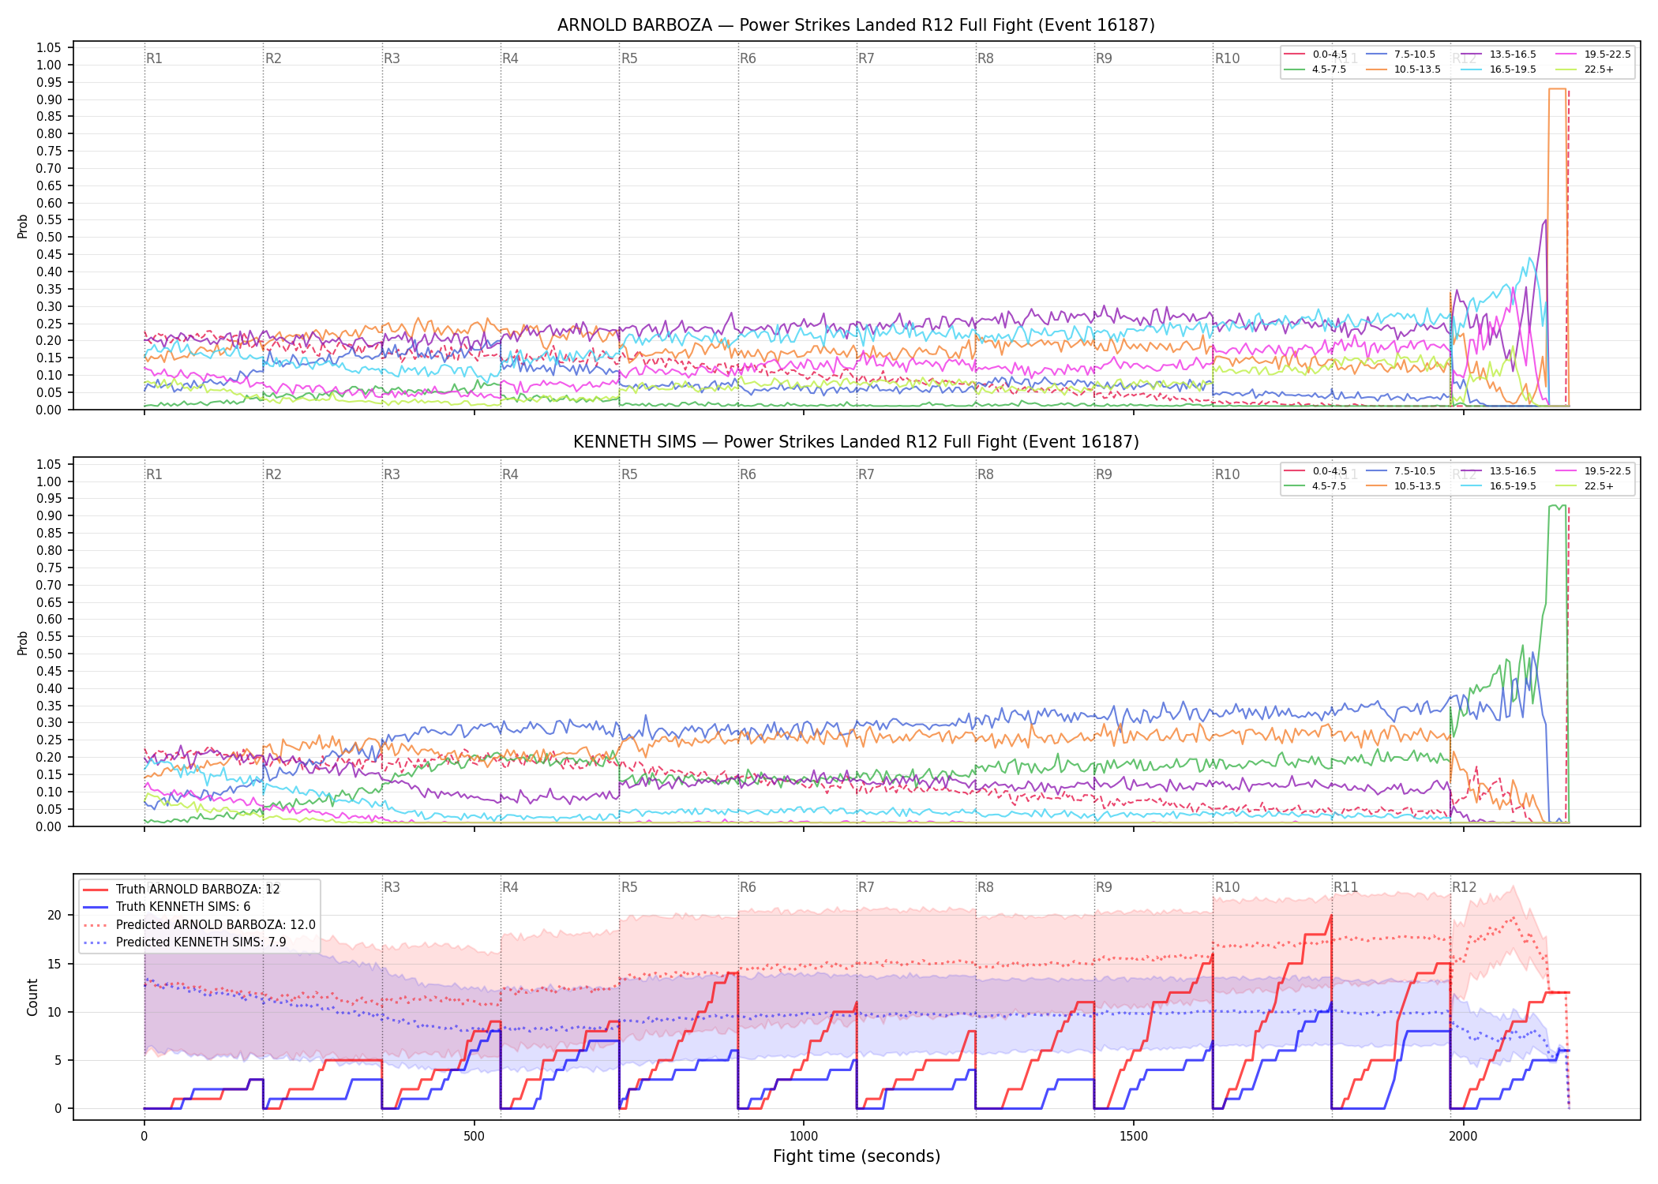
Task: Click the 0.0-4.5 legend entry in Barboza chart
Action: click(1315, 54)
